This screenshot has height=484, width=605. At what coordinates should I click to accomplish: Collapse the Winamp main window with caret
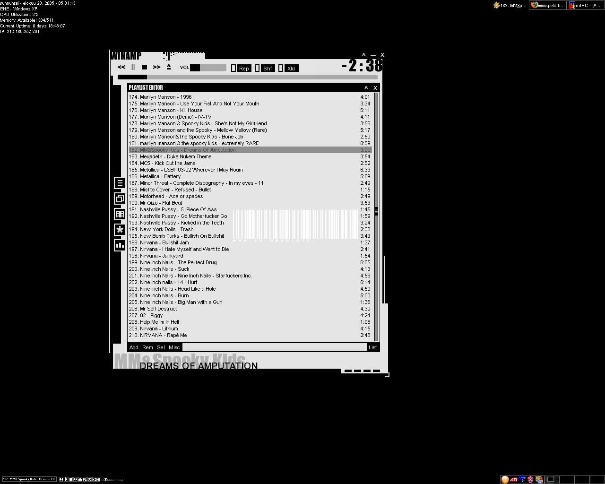click(363, 55)
